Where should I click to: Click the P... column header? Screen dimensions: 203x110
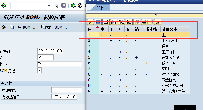121,29
